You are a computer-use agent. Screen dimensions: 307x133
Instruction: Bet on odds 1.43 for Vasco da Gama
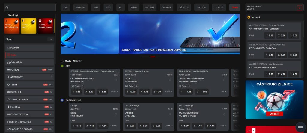(x=76, y=92)
